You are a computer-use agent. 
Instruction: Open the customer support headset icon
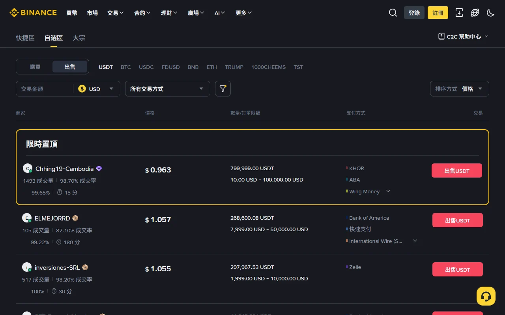[x=486, y=296]
